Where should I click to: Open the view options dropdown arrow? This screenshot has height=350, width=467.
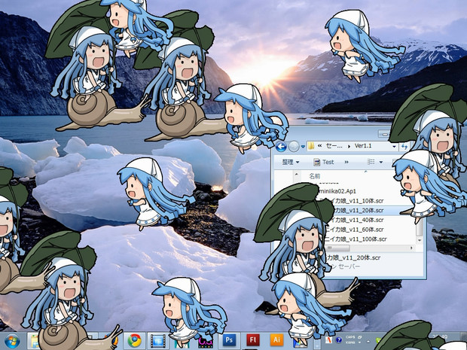pos(381,162)
